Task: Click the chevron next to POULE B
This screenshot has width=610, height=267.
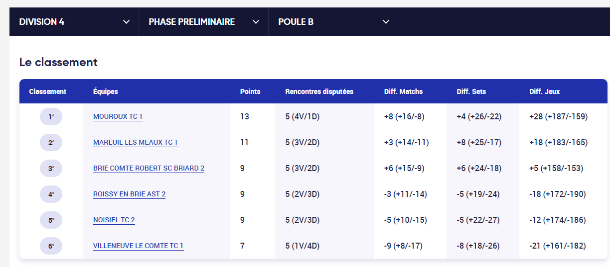Action: 386,22
